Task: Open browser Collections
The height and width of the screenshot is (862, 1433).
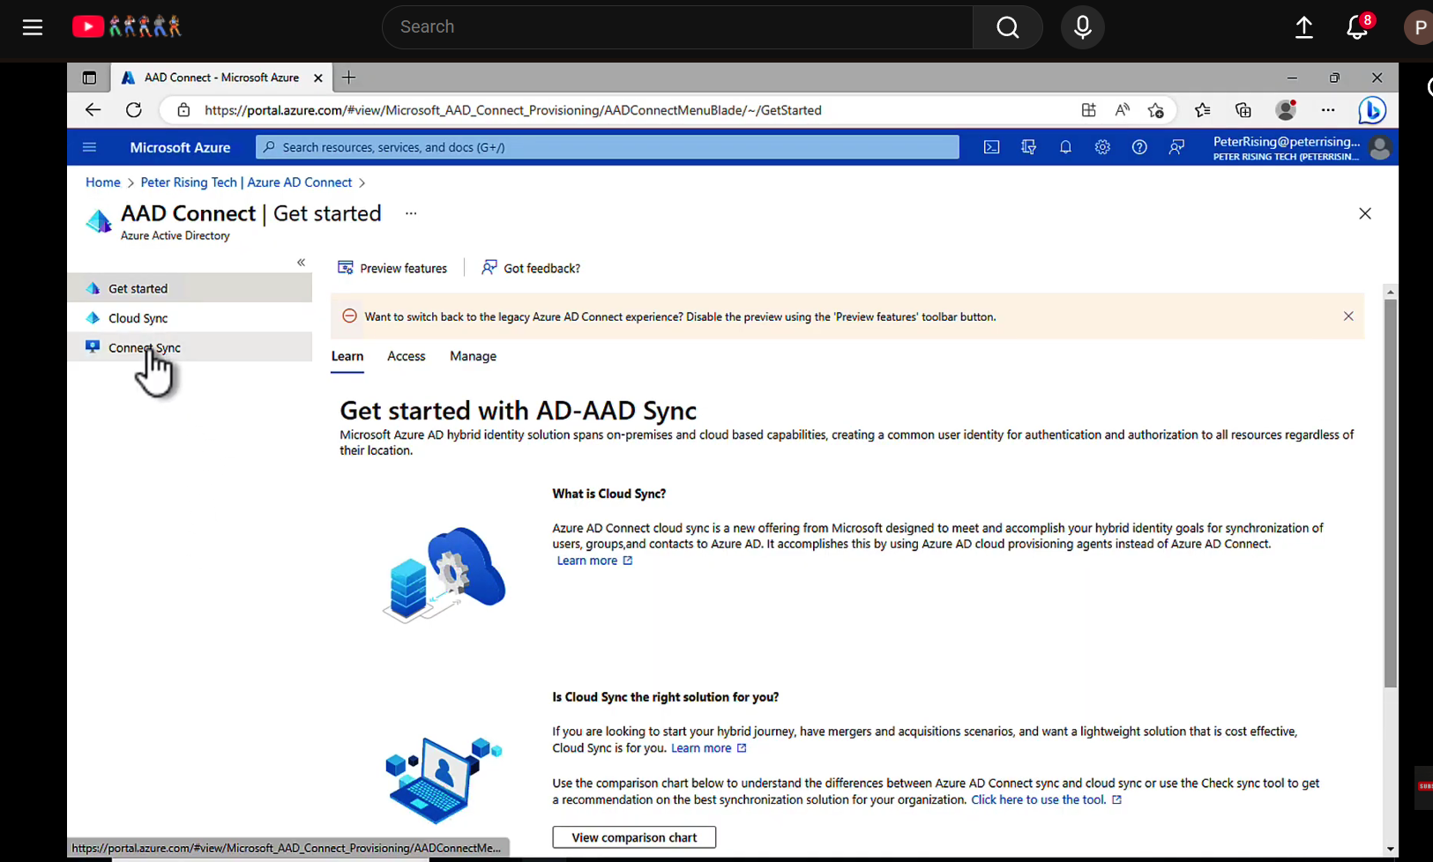Action: tap(1243, 110)
